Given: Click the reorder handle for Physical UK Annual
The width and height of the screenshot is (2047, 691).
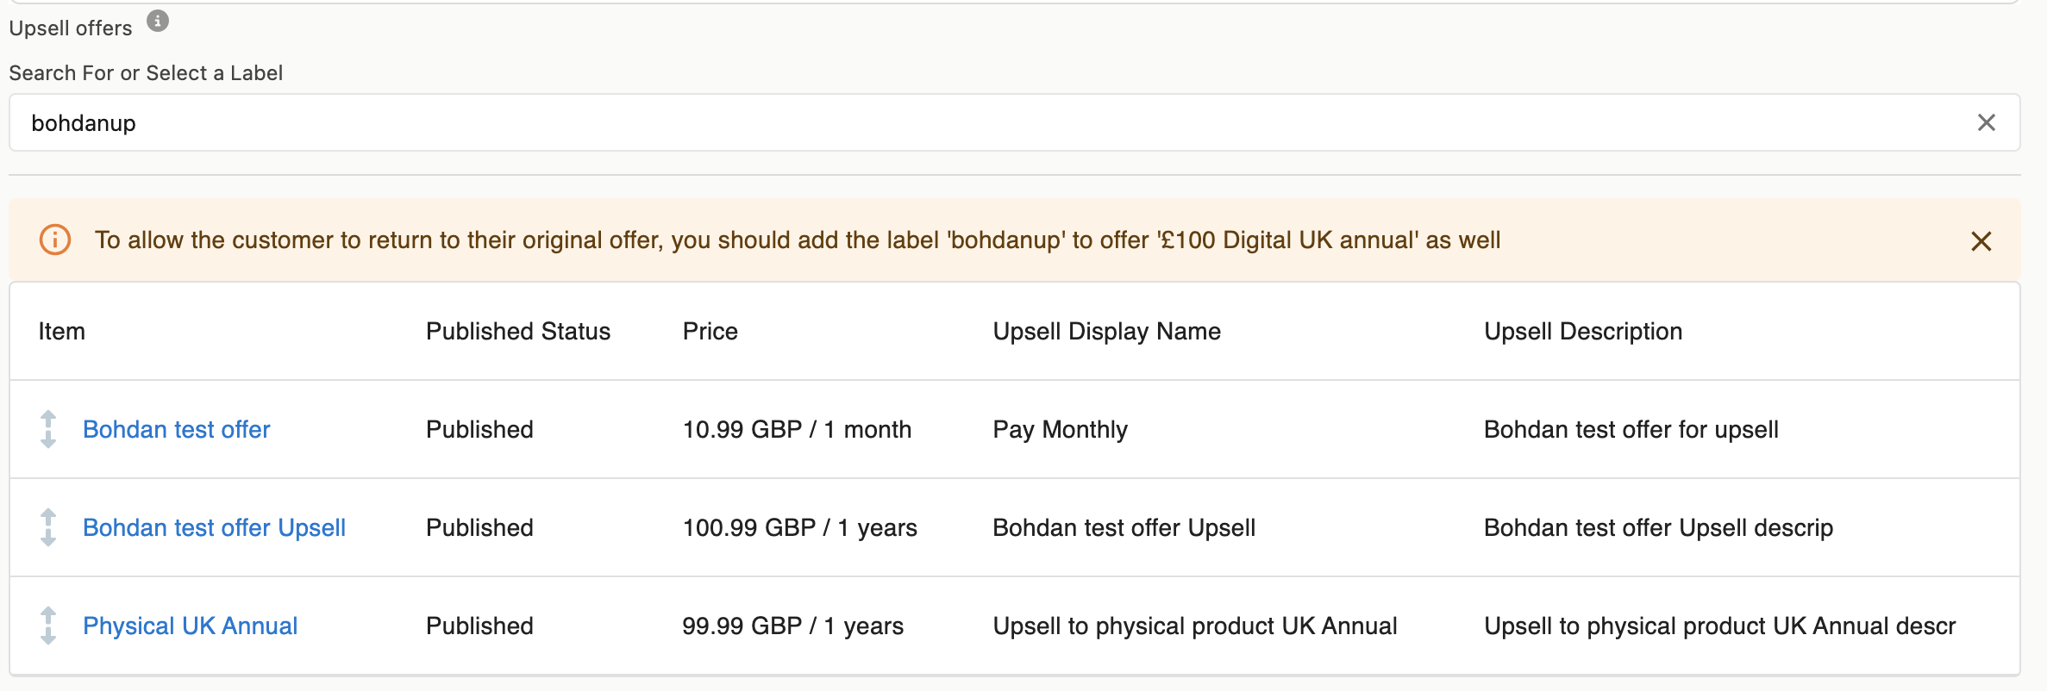Looking at the screenshot, I should pos(48,626).
